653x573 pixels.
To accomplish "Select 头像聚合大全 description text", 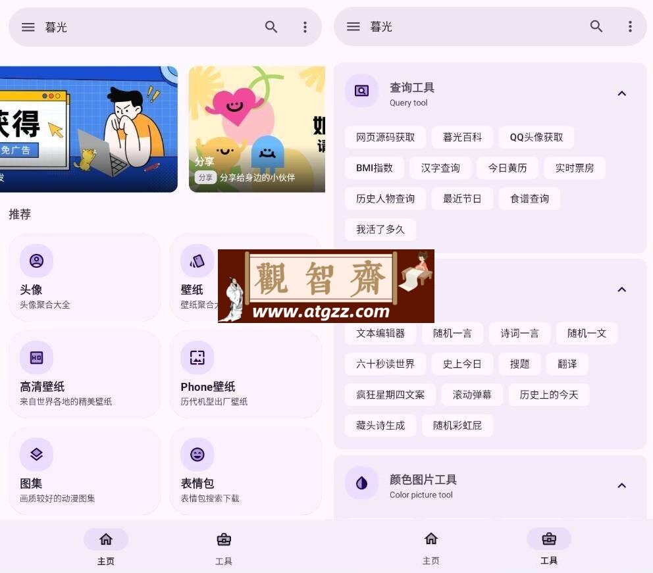I will pyautogui.click(x=45, y=305).
